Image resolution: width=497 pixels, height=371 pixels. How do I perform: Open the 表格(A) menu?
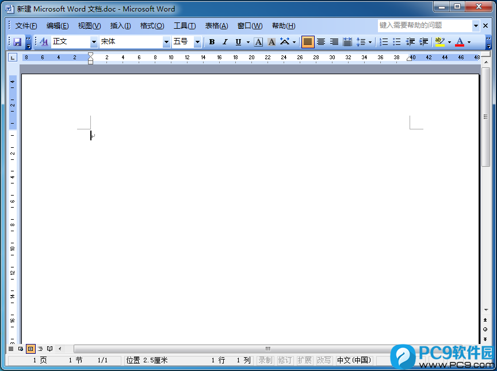tap(216, 26)
